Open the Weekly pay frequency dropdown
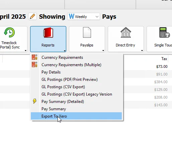 (x=84, y=16)
